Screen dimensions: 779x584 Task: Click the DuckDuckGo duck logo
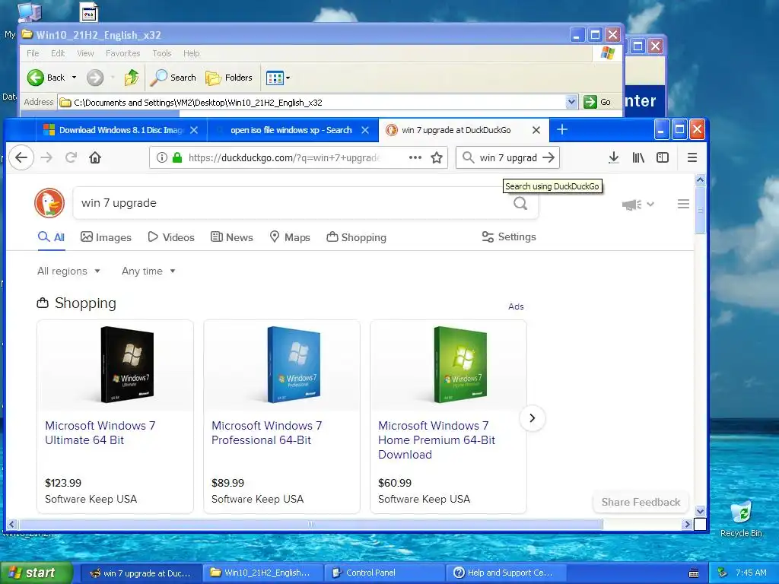coord(49,203)
